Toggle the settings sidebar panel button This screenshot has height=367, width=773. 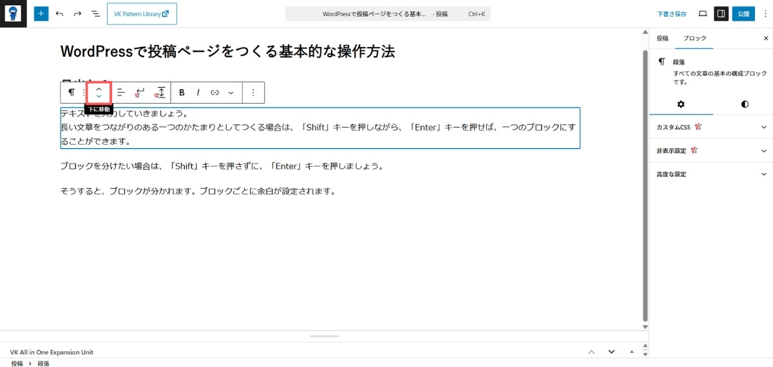coord(721,14)
